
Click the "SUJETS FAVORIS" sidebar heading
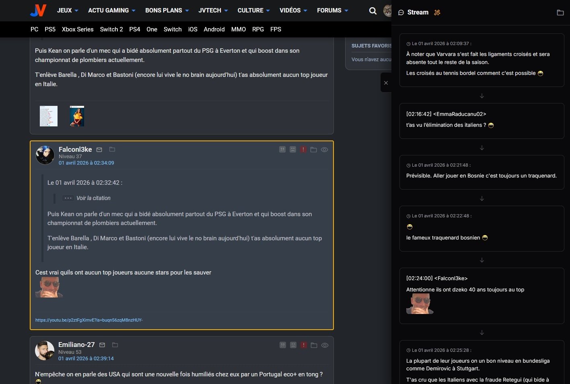click(371, 46)
